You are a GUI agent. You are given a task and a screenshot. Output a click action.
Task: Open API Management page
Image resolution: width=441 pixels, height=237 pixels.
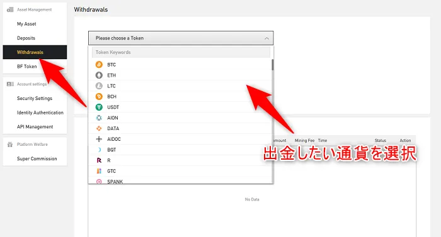35,126
